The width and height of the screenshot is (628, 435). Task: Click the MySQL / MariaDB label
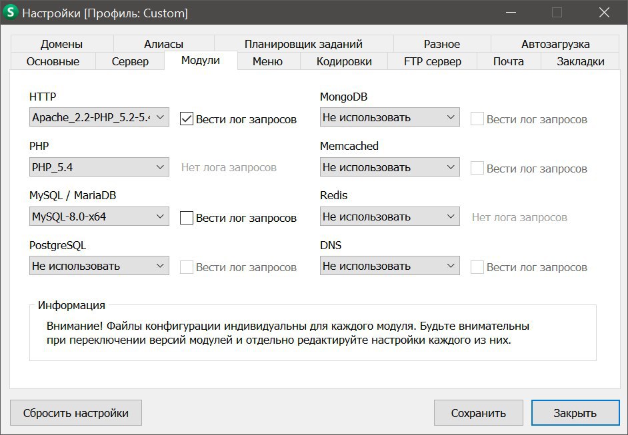click(x=73, y=195)
